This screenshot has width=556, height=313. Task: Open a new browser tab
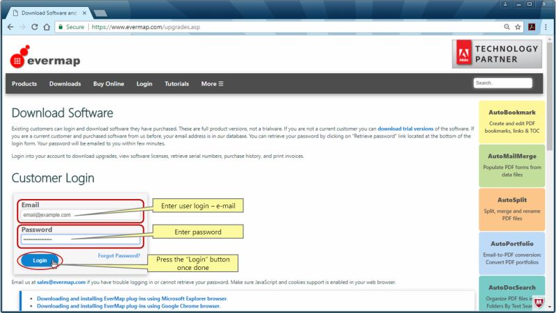100,13
